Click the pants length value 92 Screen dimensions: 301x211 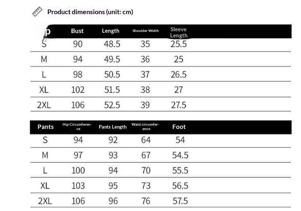point(113,140)
